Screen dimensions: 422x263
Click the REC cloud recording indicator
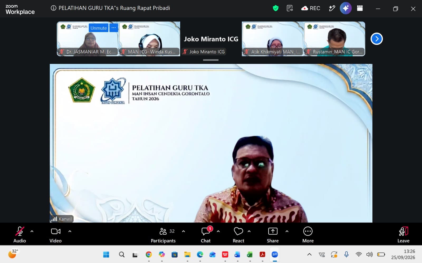point(311,8)
